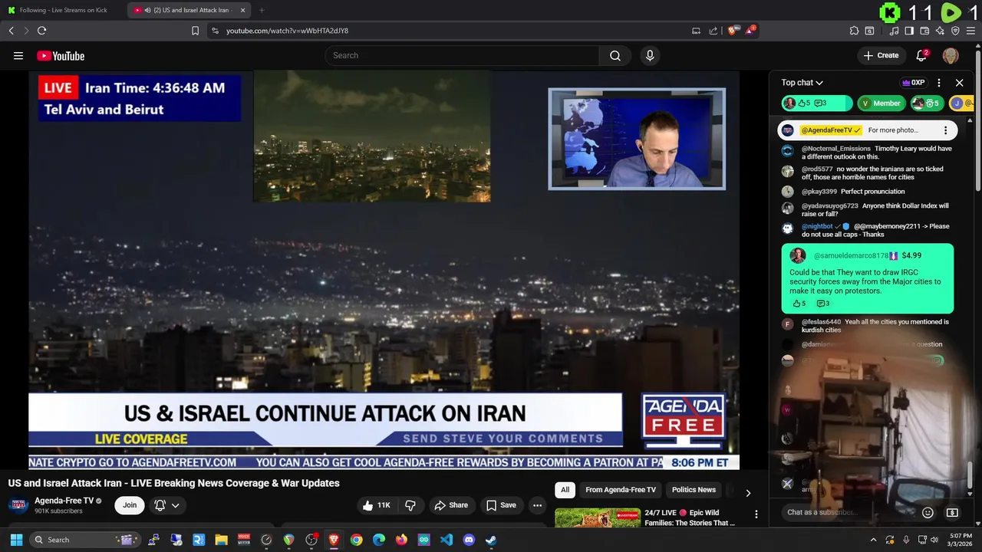Close the live chat panel
Viewport: 982px width, 552px height.
tap(959, 83)
